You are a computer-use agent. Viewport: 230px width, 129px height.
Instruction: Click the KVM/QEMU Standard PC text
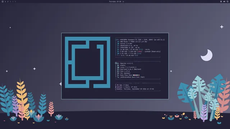[x=142, y=40]
